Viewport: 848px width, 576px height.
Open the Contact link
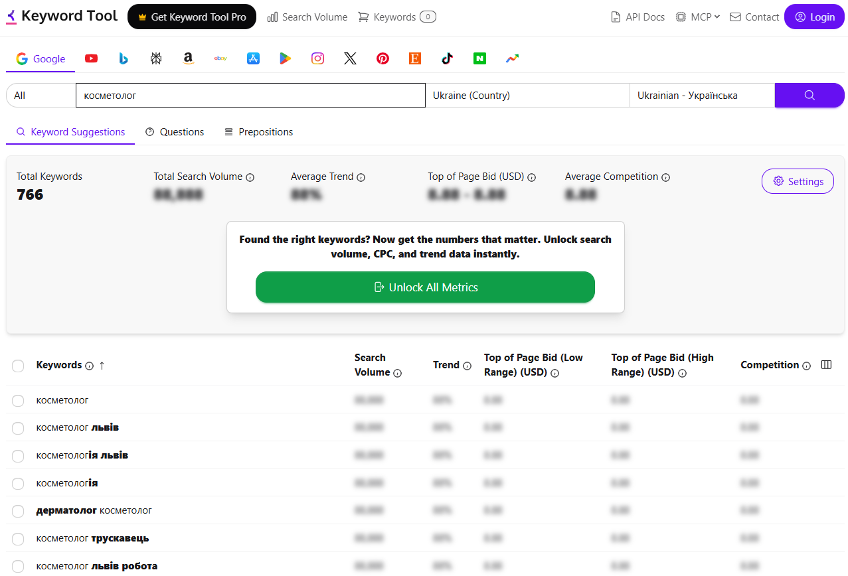pos(754,17)
